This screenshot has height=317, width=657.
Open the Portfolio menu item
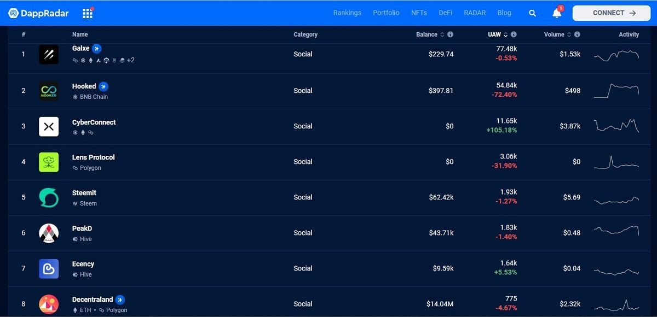(386, 13)
